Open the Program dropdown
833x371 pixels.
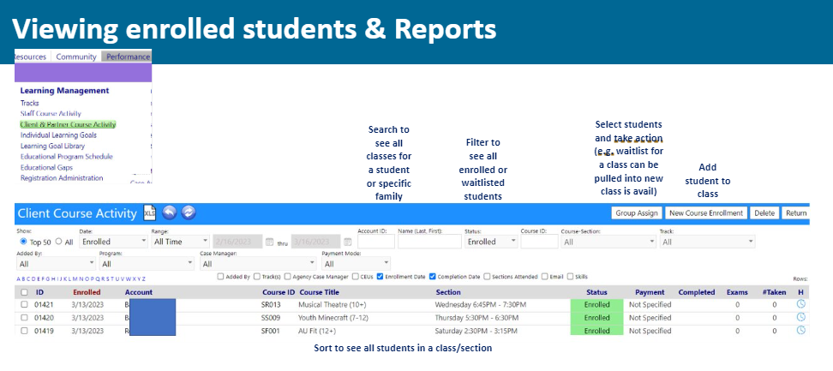coord(147,263)
